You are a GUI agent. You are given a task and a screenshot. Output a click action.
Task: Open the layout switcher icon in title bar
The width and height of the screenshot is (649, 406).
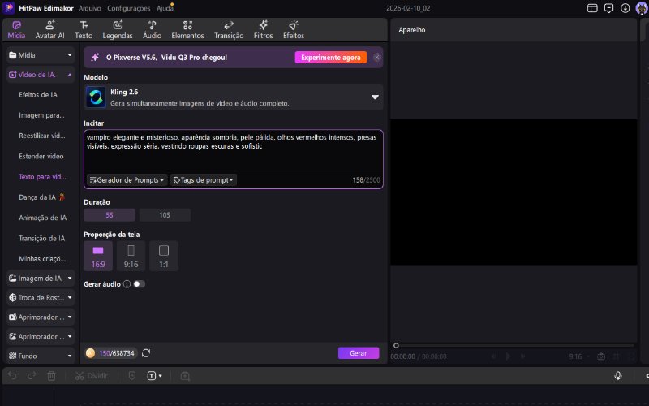coord(592,8)
